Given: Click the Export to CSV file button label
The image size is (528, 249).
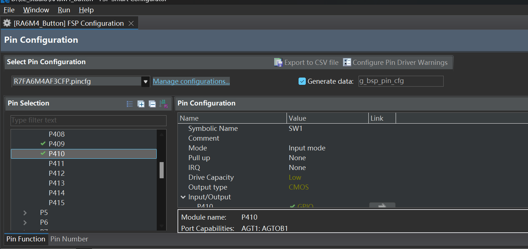Looking at the screenshot, I should 311,62.
